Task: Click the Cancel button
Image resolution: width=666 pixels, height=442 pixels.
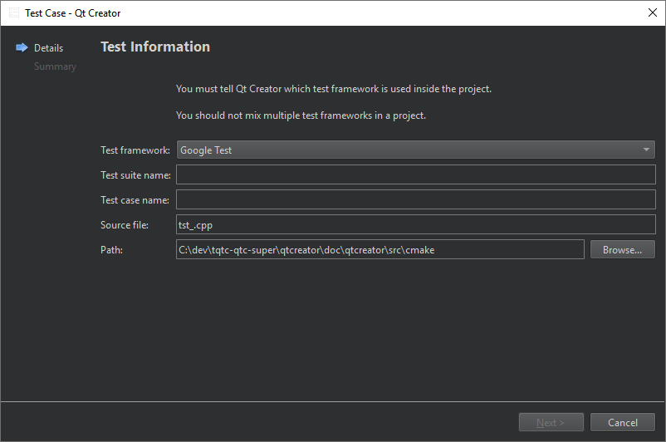Action: [622, 422]
